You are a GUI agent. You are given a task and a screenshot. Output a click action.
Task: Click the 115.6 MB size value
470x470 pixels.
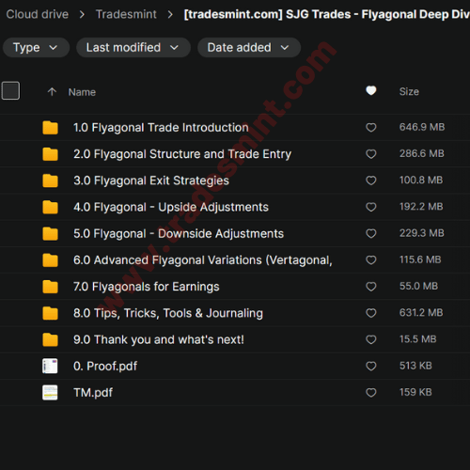pos(420,259)
